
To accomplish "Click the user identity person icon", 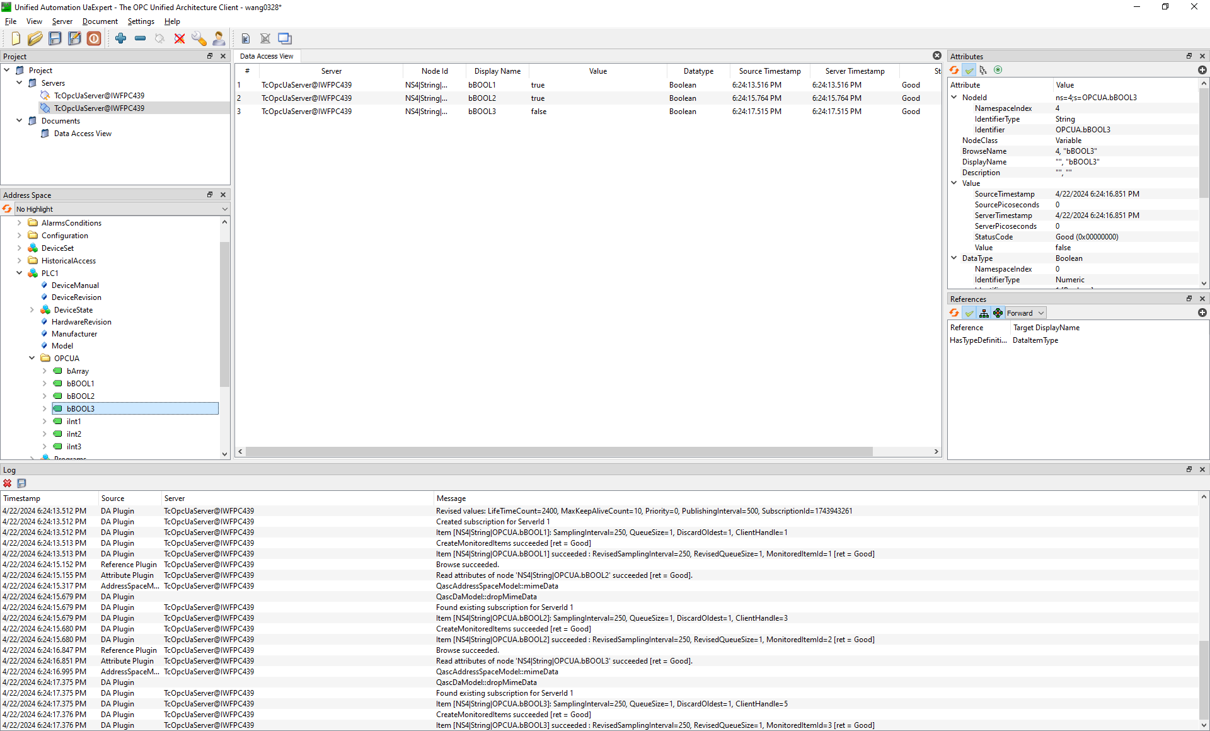I will [x=218, y=38].
